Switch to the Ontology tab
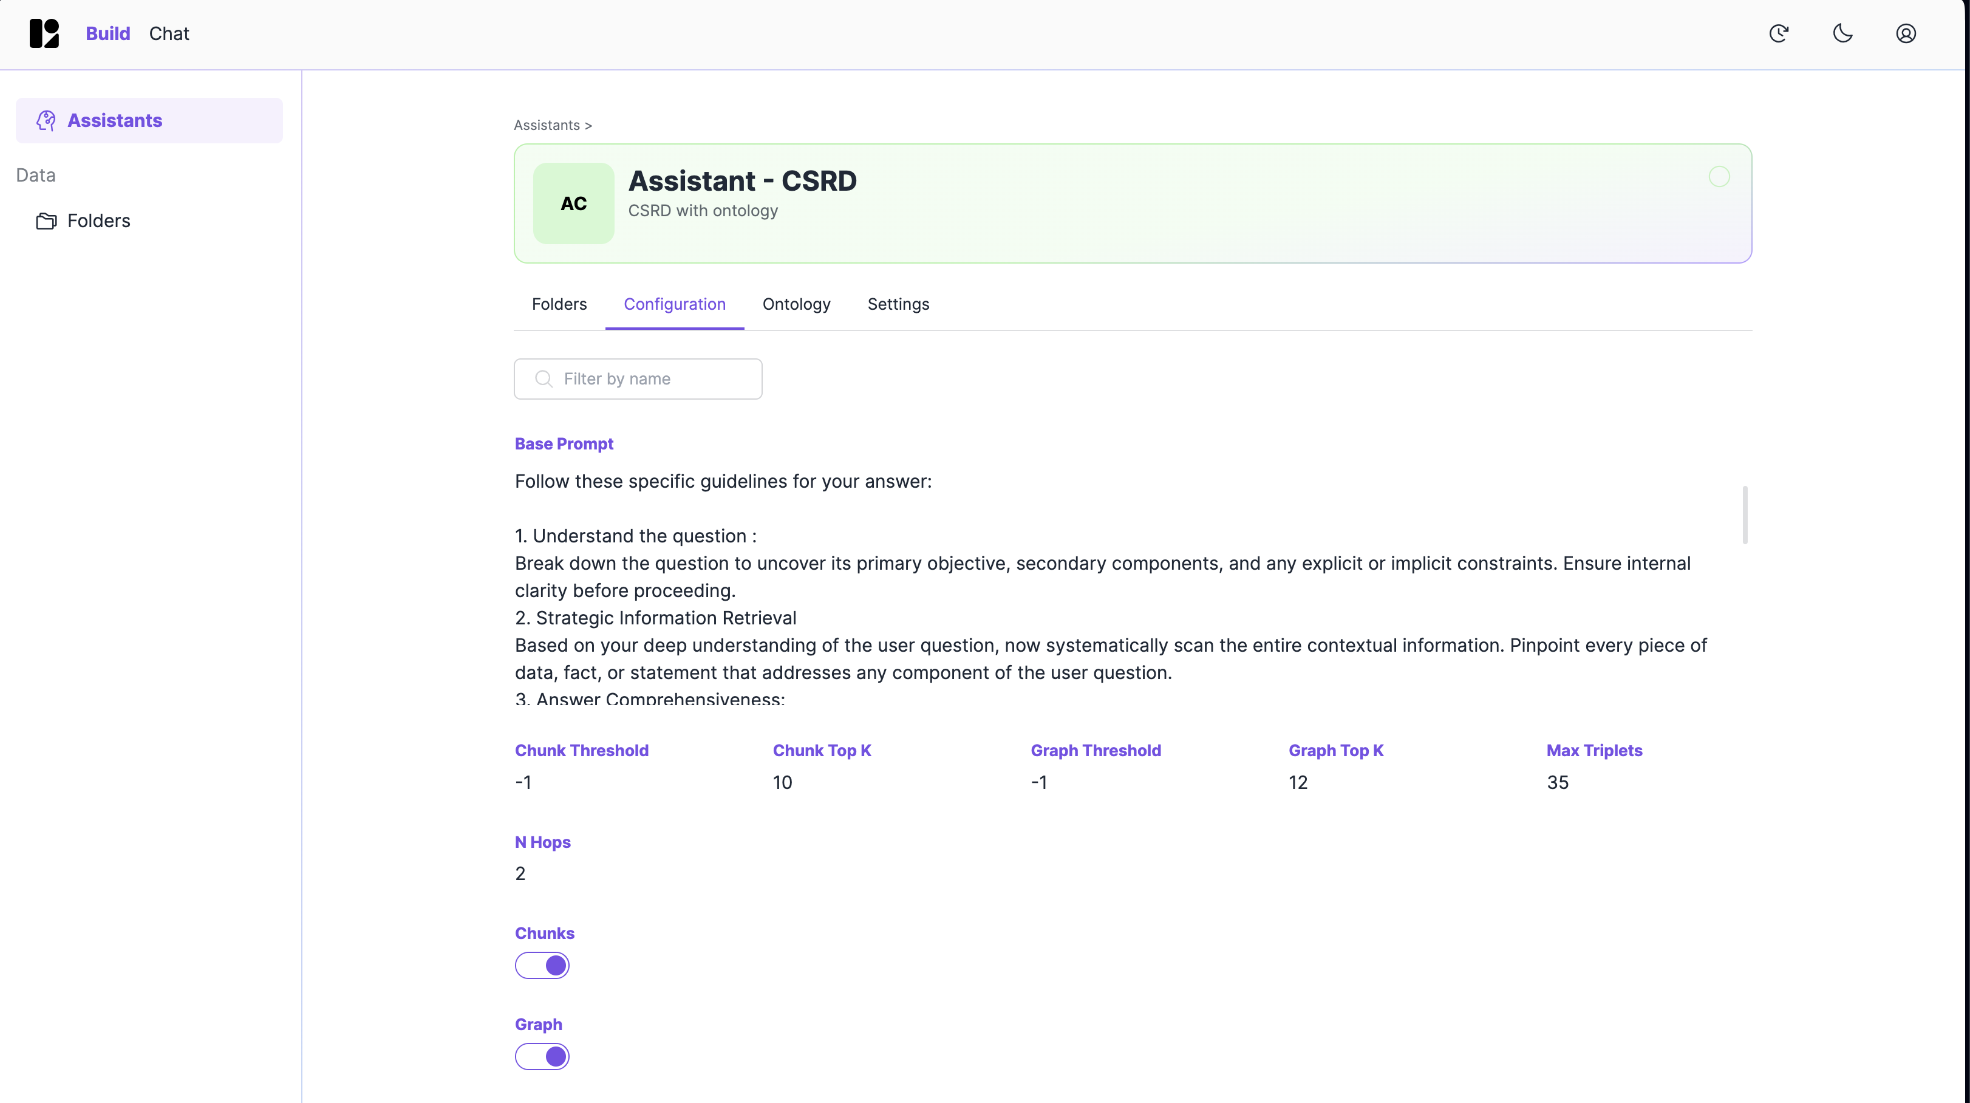The image size is (1970, 1103). point(796,304)
